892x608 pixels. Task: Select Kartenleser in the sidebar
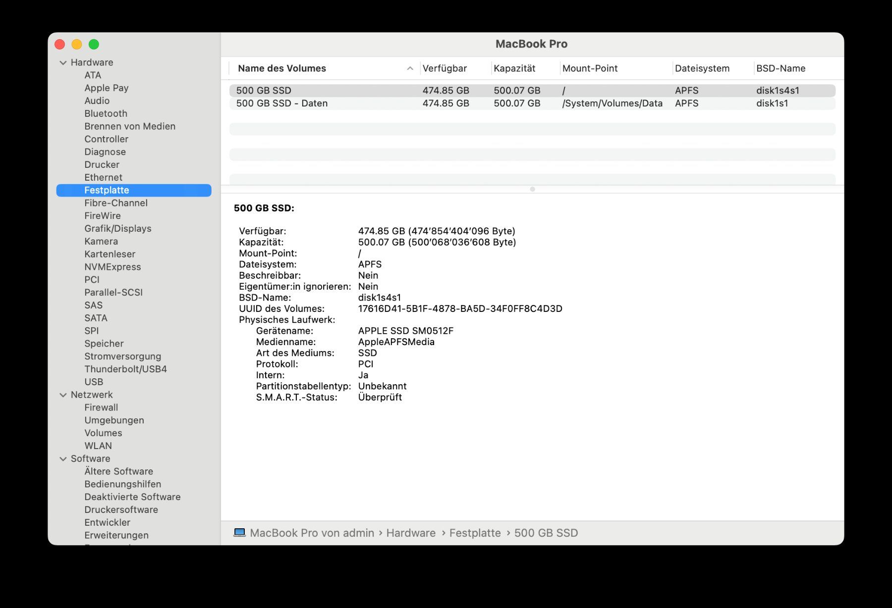pyautogui.click(x=110, y=254)
